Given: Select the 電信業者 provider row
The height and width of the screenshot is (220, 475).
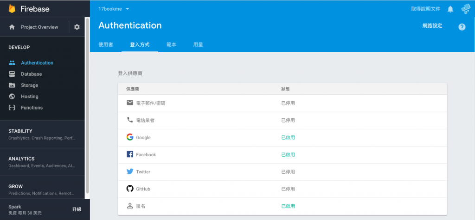Looking at the screenshot, I should tap(282, 121).
